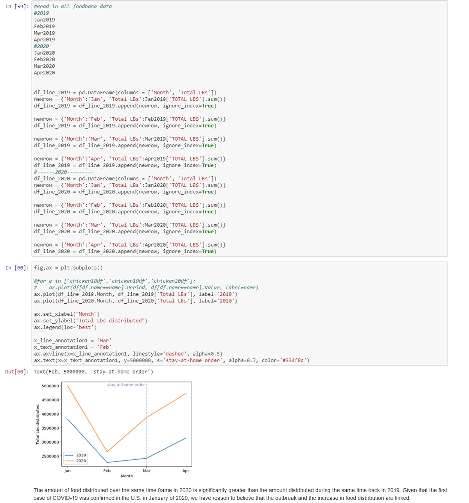469x503 pixels.
Task: Select the Mar2019 line in the code
Action: [x=45, y=33]
